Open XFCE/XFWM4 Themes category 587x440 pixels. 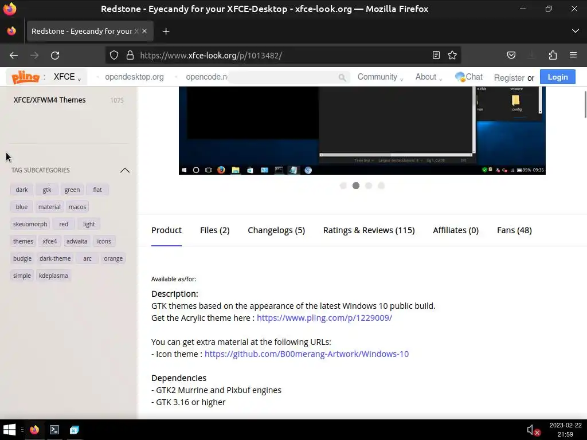[49, 100]
